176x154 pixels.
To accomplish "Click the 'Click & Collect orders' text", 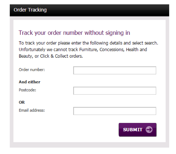I will click(x=61, y=56).
